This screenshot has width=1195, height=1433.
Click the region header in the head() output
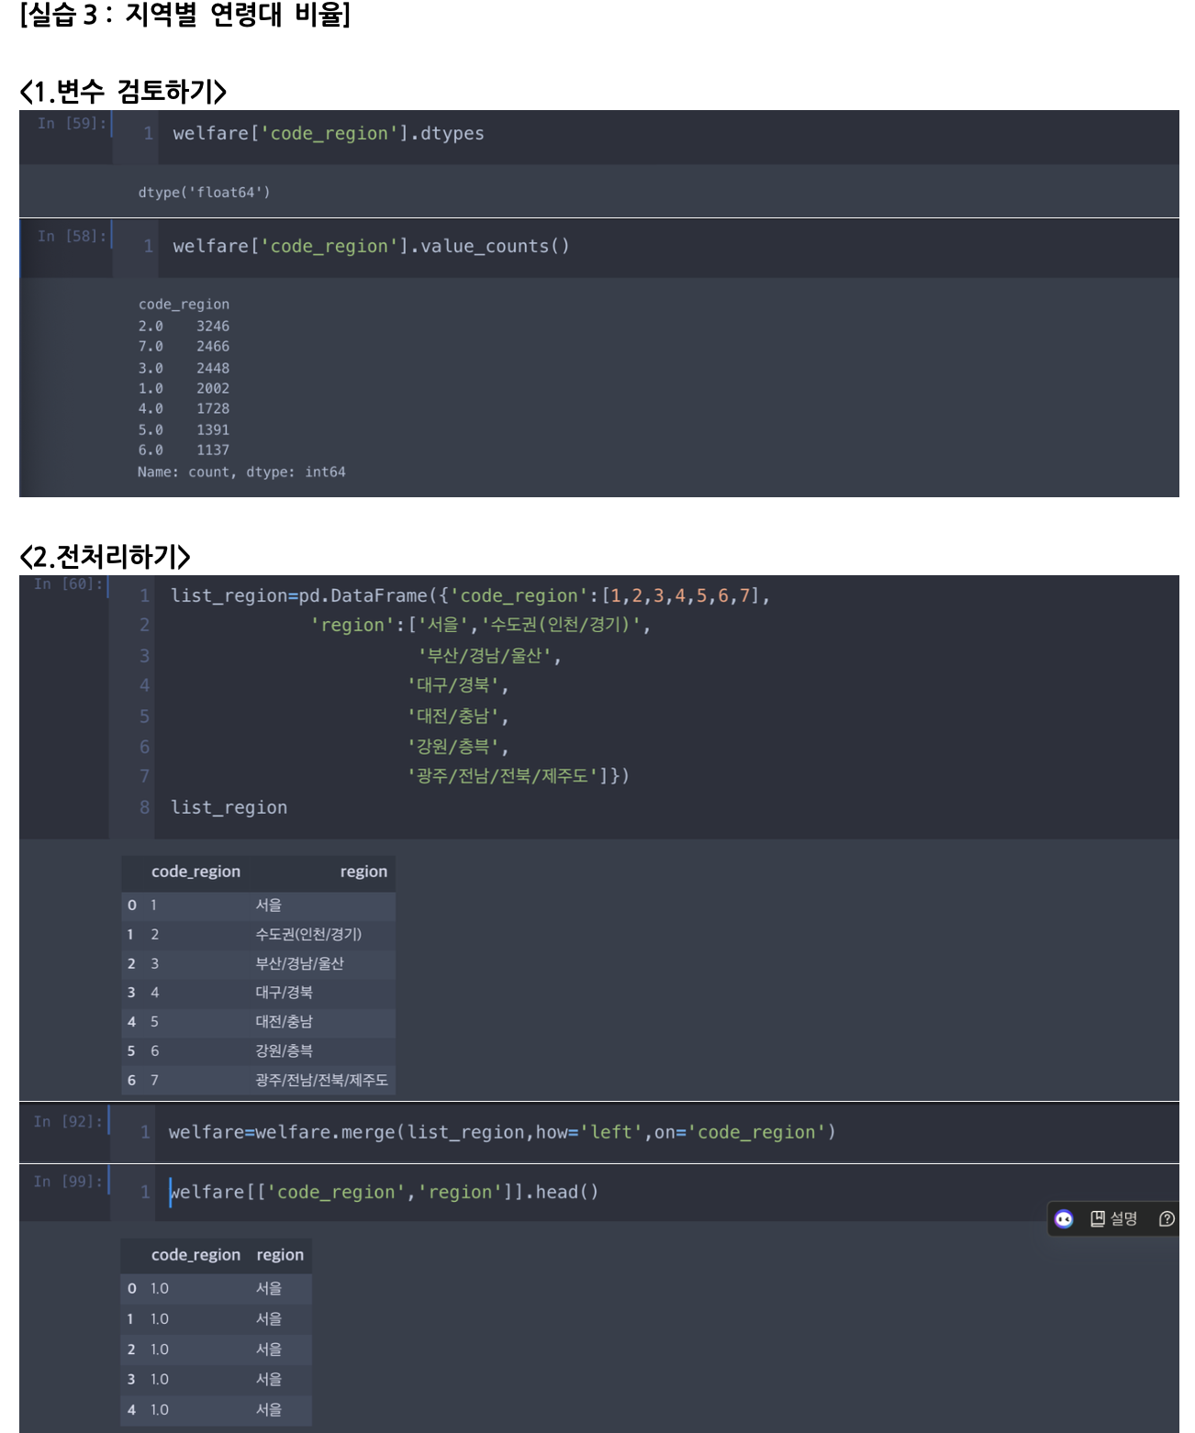tap(280, 1255)
